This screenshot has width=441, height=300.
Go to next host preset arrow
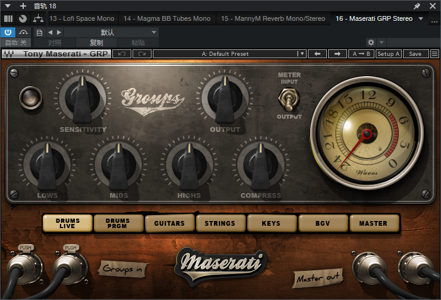tap(59, 32)
